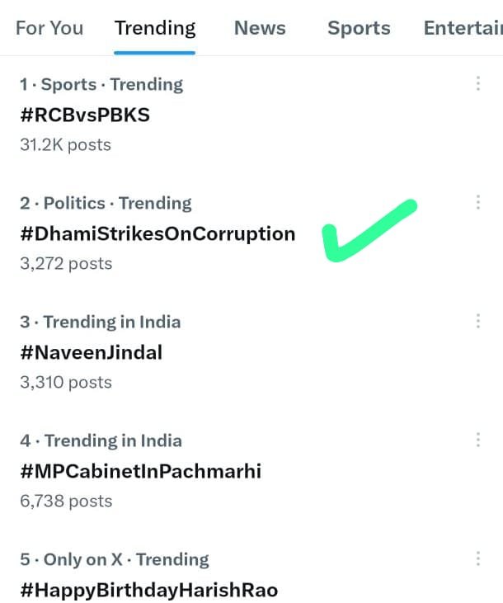Open more options for #HappyBirthdayHarishRao trend
Screen dimensions: 503x603
[x=478, y=559]
